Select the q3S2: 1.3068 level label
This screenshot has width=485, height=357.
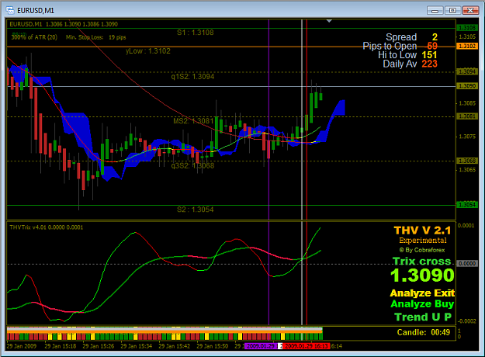pos(192,165)
